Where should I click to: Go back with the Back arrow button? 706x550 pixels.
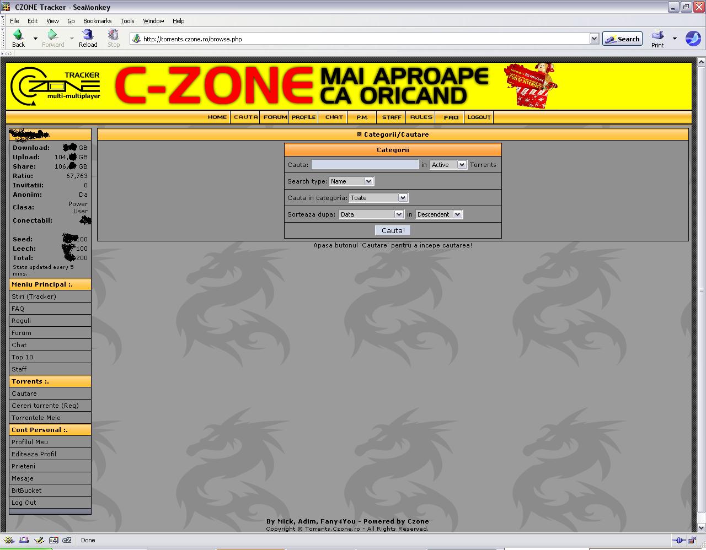[18, 39]
